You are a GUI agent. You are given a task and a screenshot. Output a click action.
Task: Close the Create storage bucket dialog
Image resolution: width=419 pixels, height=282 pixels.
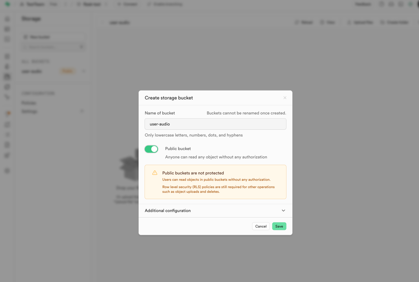point(285,98)
